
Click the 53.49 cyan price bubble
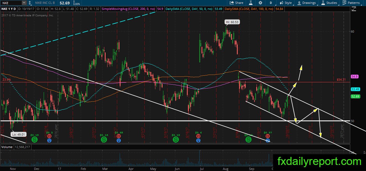355,89
